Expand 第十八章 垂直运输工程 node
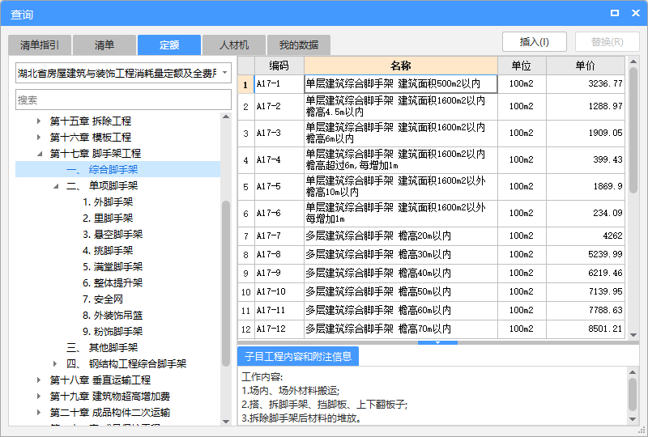 point(39,380)
